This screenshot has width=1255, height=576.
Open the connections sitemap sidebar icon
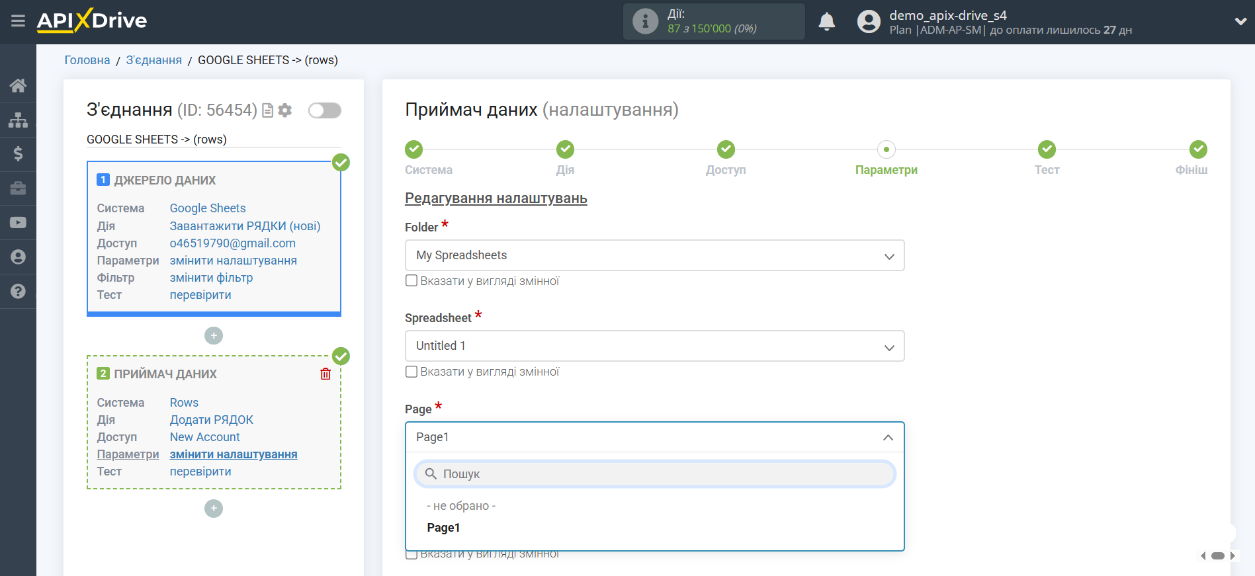point(18,120)
